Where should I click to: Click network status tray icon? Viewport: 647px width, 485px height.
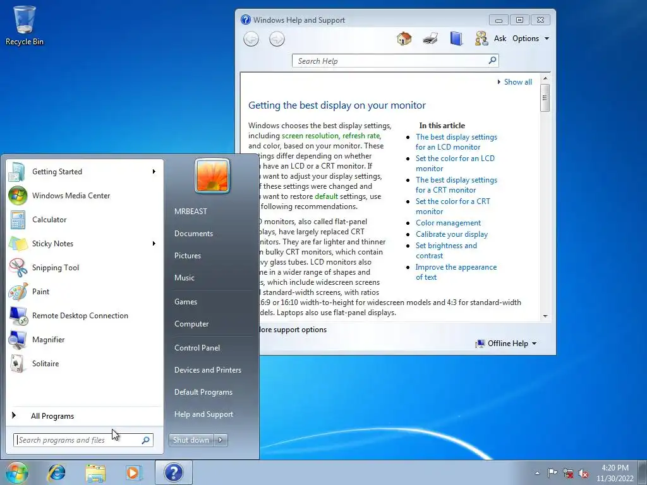tap(568, 474)
